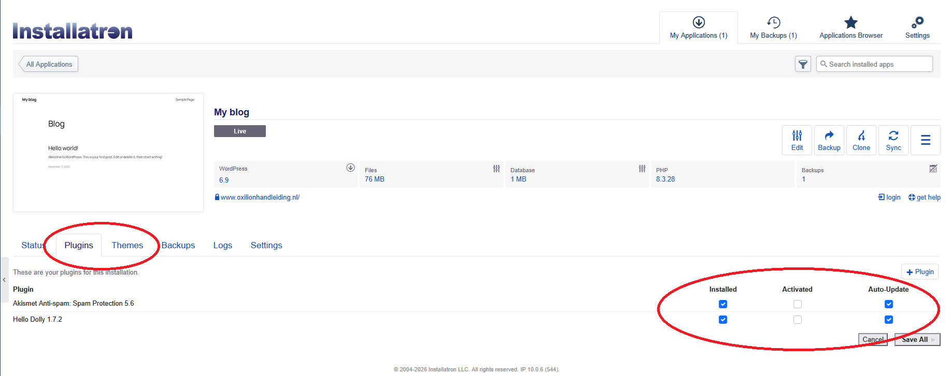The image size is (952, 376).
Task: Switch to the Backups tab below
Action: tap(178, 245)
